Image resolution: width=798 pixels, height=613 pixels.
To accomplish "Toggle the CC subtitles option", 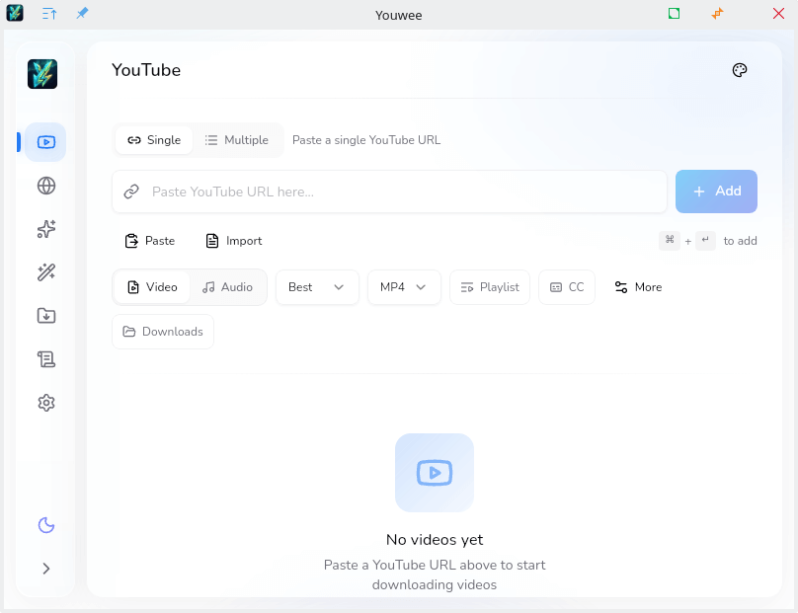I will (567, 287).
